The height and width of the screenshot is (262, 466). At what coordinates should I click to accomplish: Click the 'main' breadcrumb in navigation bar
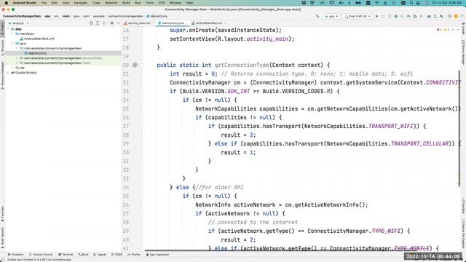tap(66, 16)
